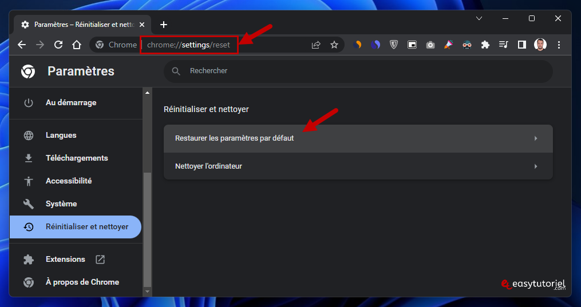The image size is (581, 307).
Task: Open the tab search chevron in title bar
Action: (479, 18)
